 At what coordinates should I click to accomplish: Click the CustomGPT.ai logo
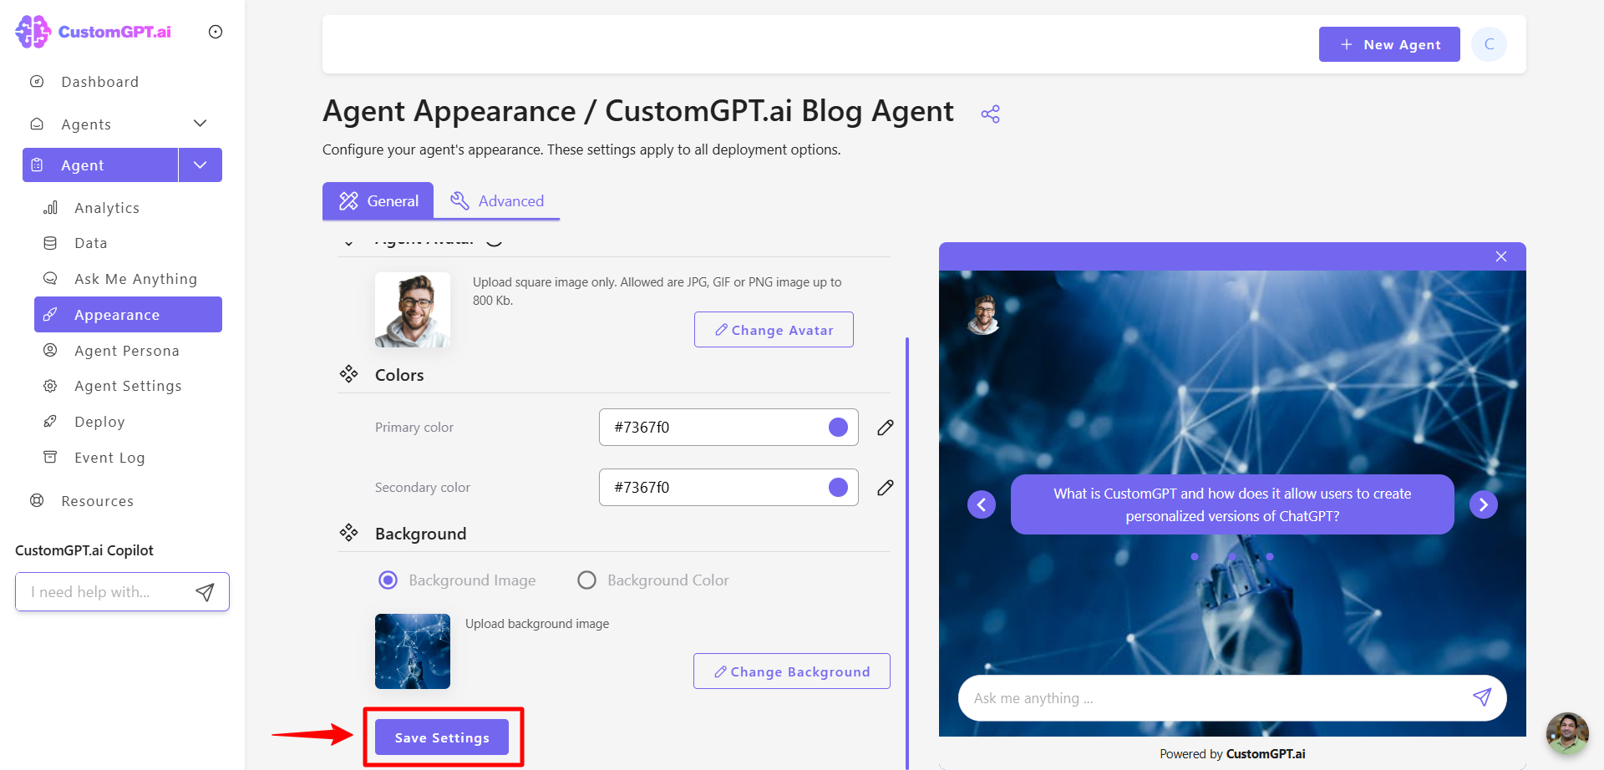(x=93, y=32)
